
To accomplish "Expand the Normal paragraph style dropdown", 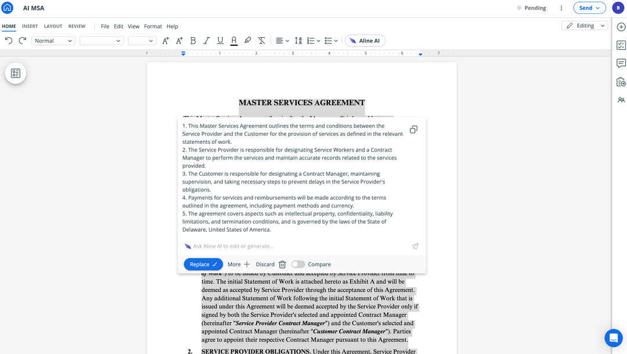I will pos(53,41).
